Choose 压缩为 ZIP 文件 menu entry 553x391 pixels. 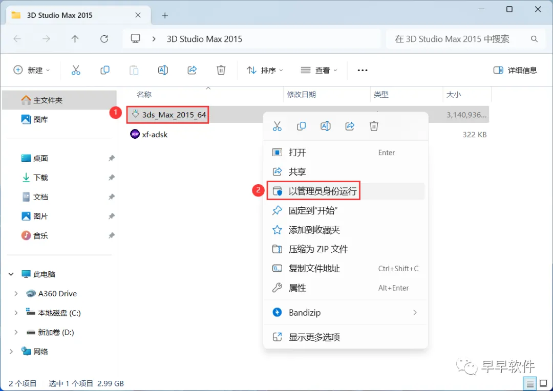346,249
